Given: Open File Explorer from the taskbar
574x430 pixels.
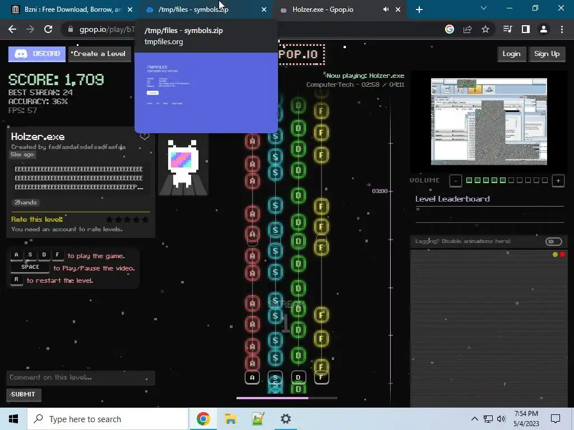Looking at the screenshot, I should point(230,419).
